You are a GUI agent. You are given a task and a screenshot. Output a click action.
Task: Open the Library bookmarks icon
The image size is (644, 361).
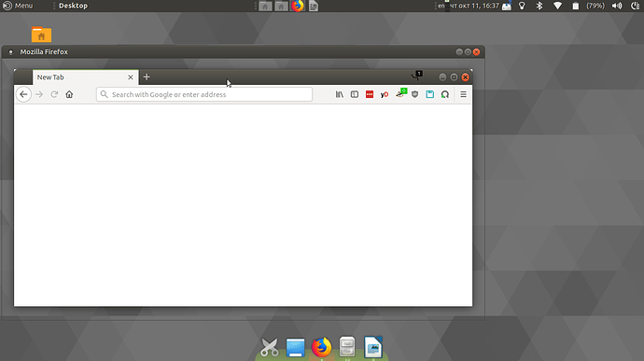click(x=339, y=94)
